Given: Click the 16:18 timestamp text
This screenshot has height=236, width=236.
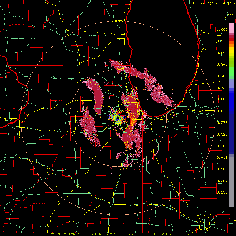Looking at the screenshot, I should coord(183,234).
